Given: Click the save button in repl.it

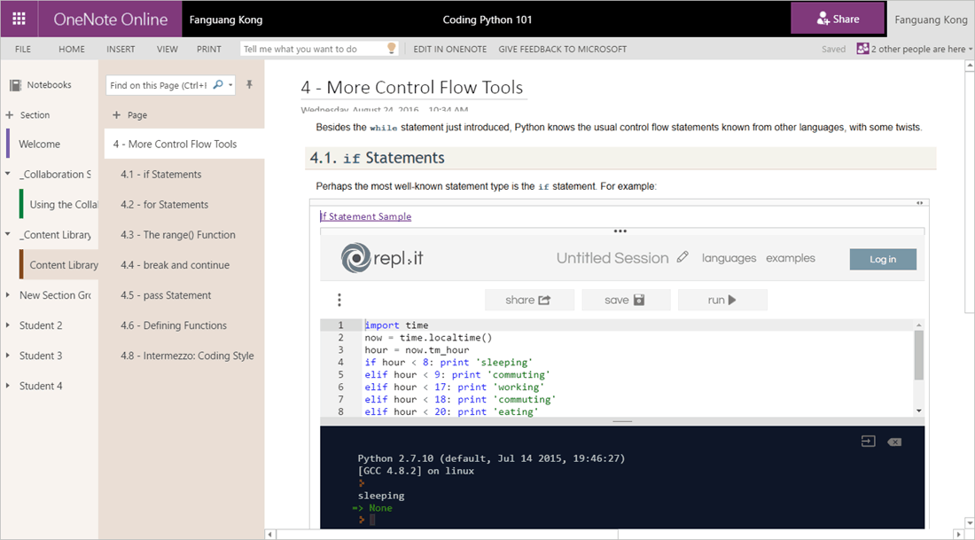Looking at the screenshot, I should pos(626,300).
